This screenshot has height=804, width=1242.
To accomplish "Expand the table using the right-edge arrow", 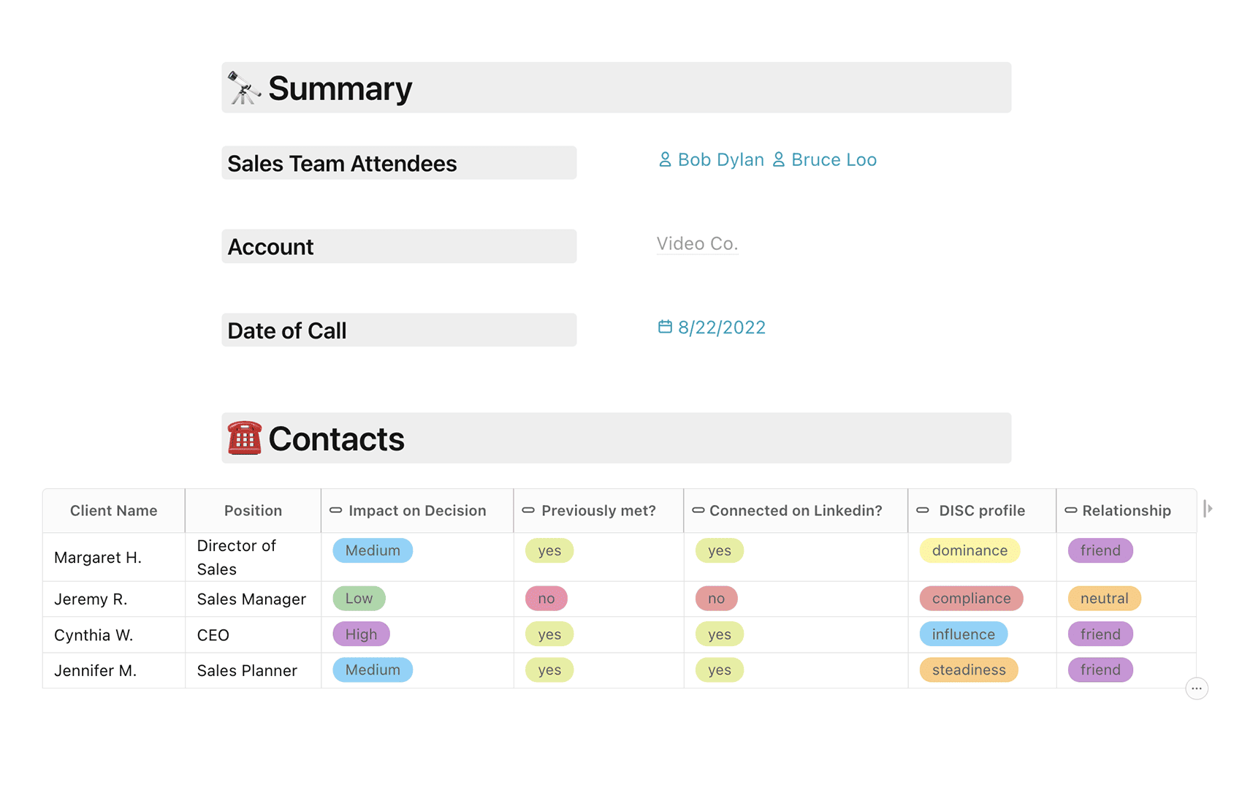I will pyautogui.click(x=1208, y=508).
